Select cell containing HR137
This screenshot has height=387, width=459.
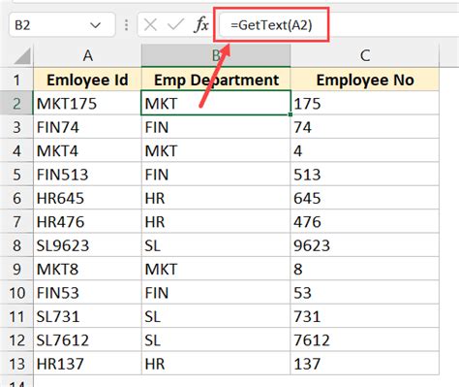[x=87, y=364]
